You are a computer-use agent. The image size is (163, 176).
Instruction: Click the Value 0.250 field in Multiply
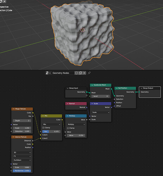76,136
